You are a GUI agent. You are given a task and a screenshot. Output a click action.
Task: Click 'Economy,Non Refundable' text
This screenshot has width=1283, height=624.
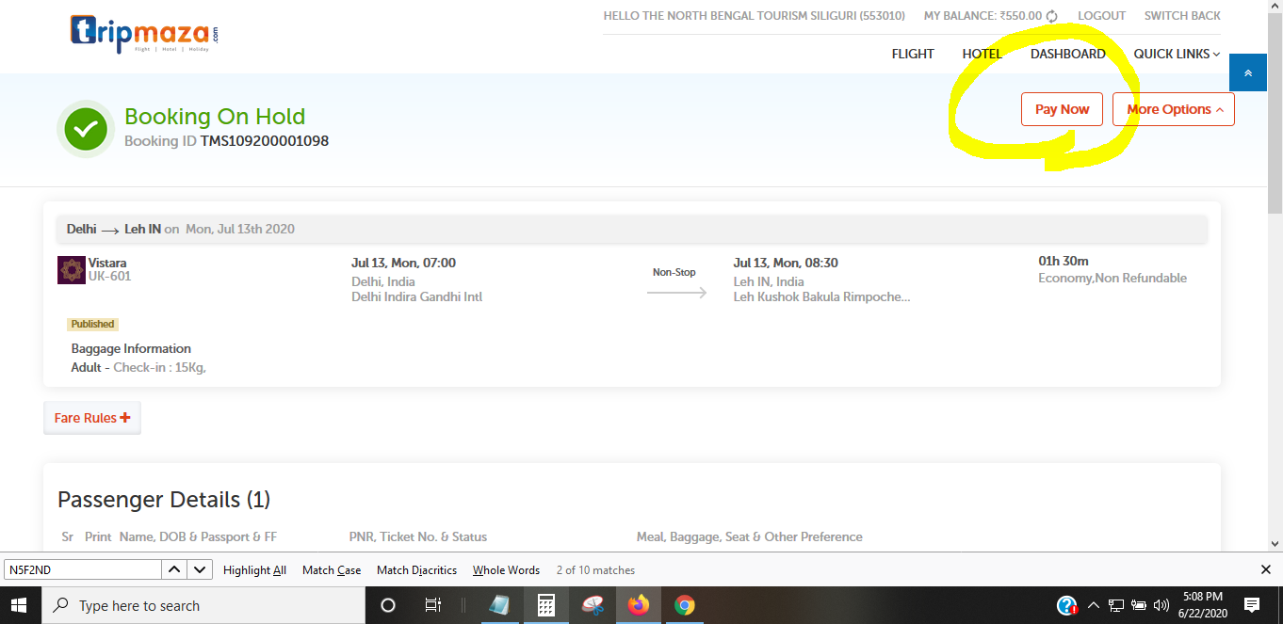coord(1112,278)
